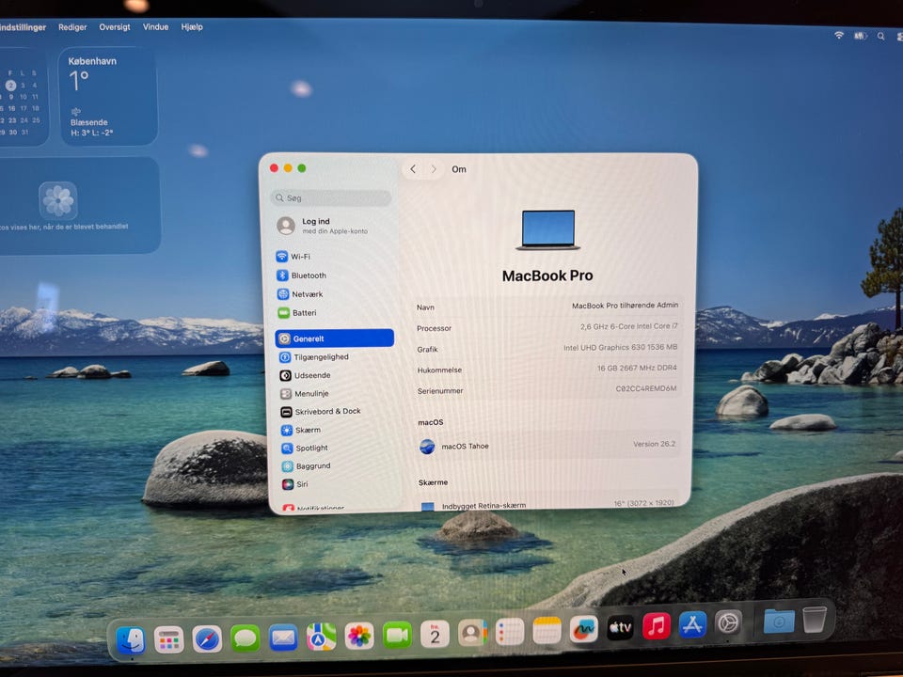The image size is (903, 677).
Task: Open the Apps launcher in the Dock
Action: coord(168,640)
